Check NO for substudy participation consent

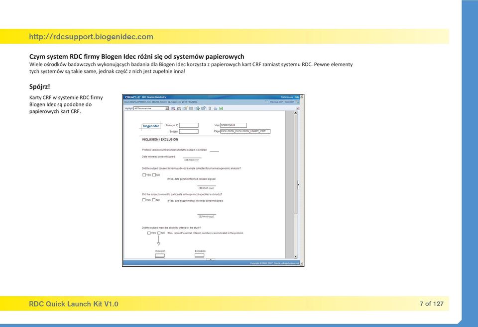[x=154, y=200]
